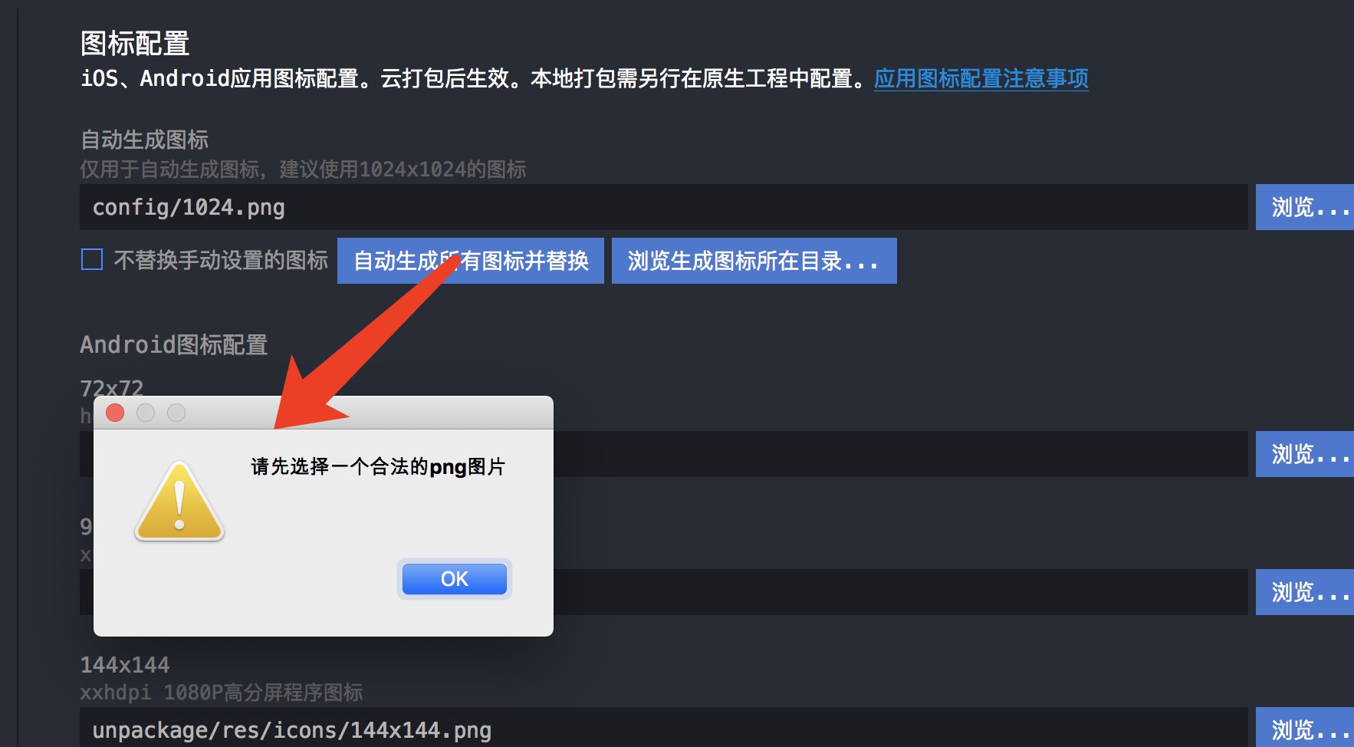Click the 144x144.png icon path field
The height and width of the screenshot is (747, 1354).
[x=664, y=727]
